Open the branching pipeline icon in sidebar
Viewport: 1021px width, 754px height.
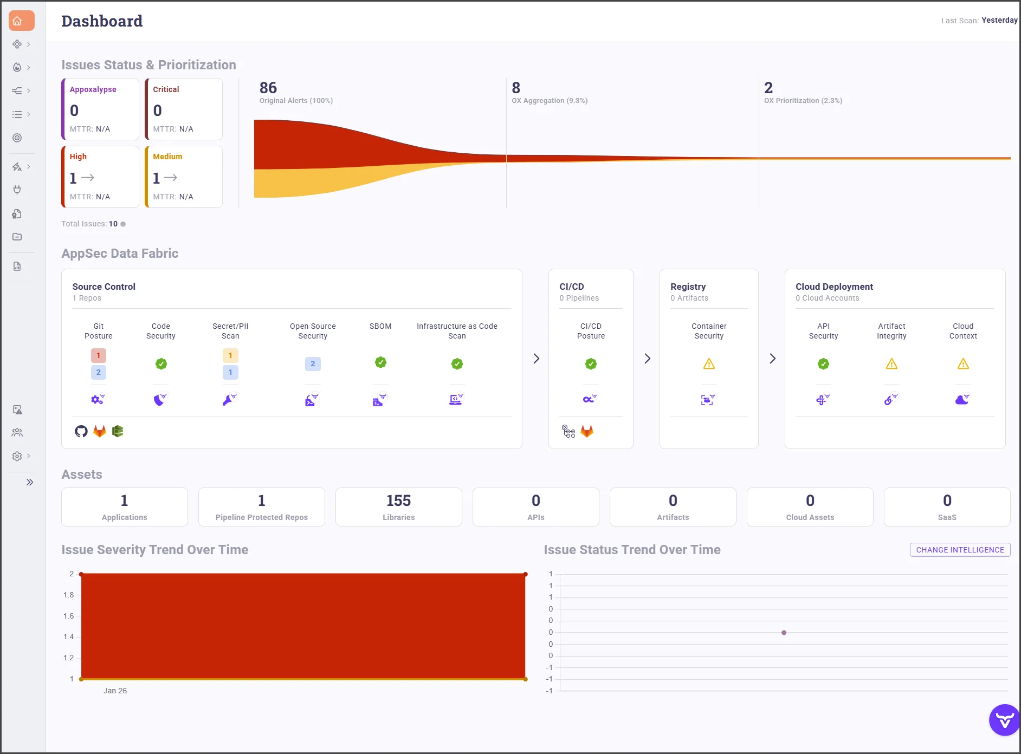point(17,91)
